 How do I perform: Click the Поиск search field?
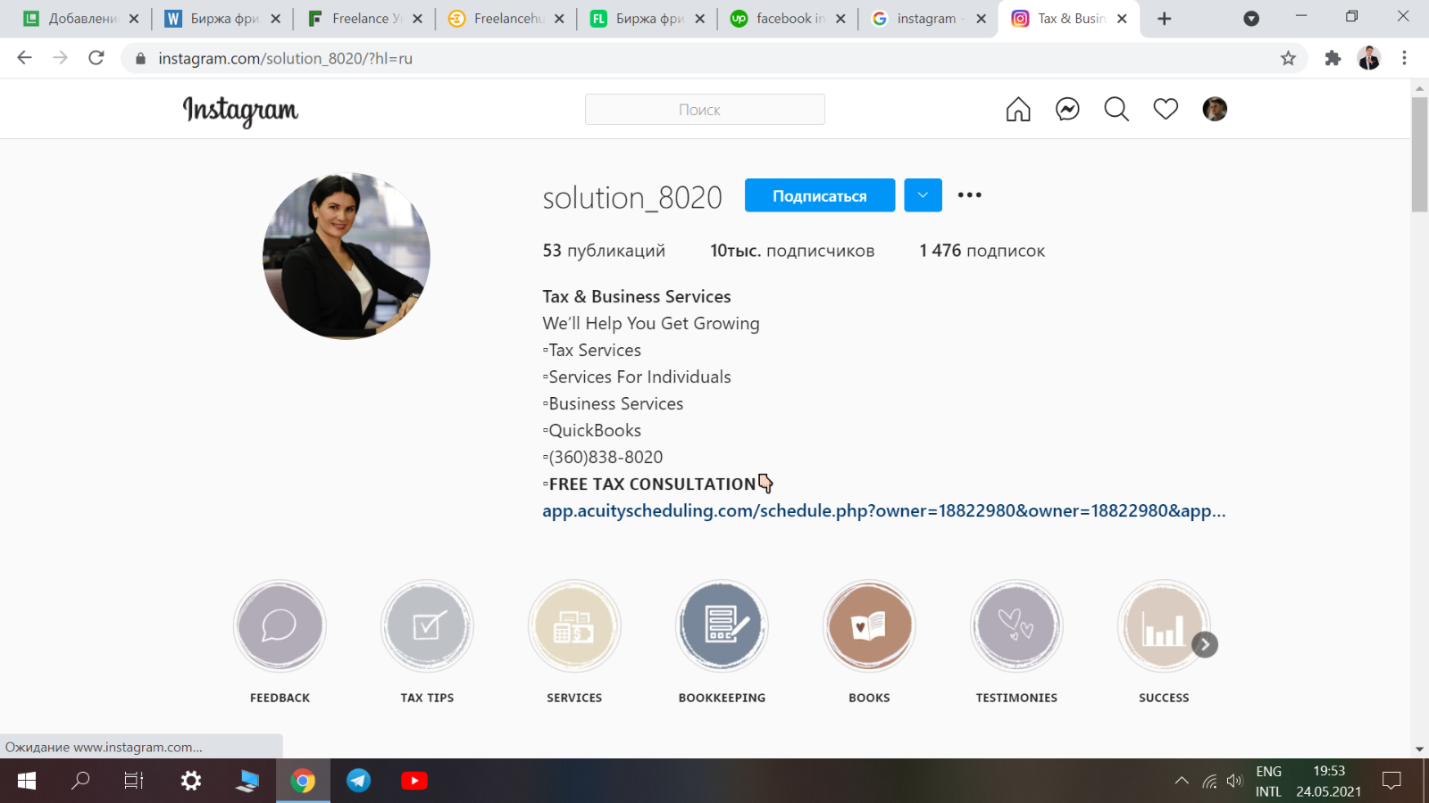pyautogui.click(x=705, y=110)
